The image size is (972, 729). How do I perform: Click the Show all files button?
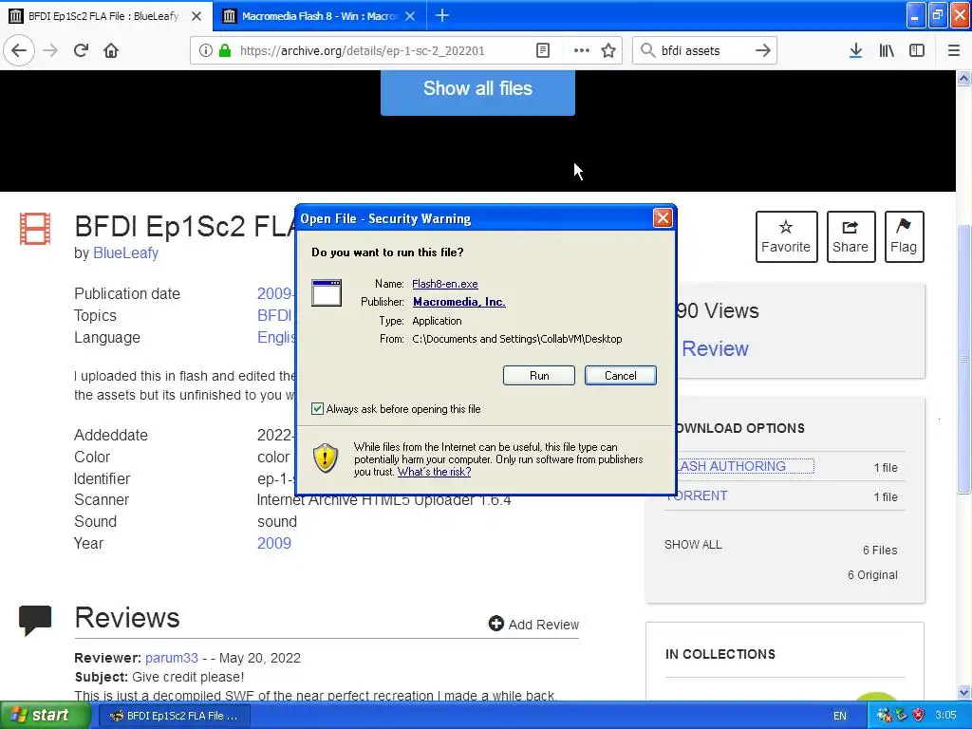pos(478,90)
